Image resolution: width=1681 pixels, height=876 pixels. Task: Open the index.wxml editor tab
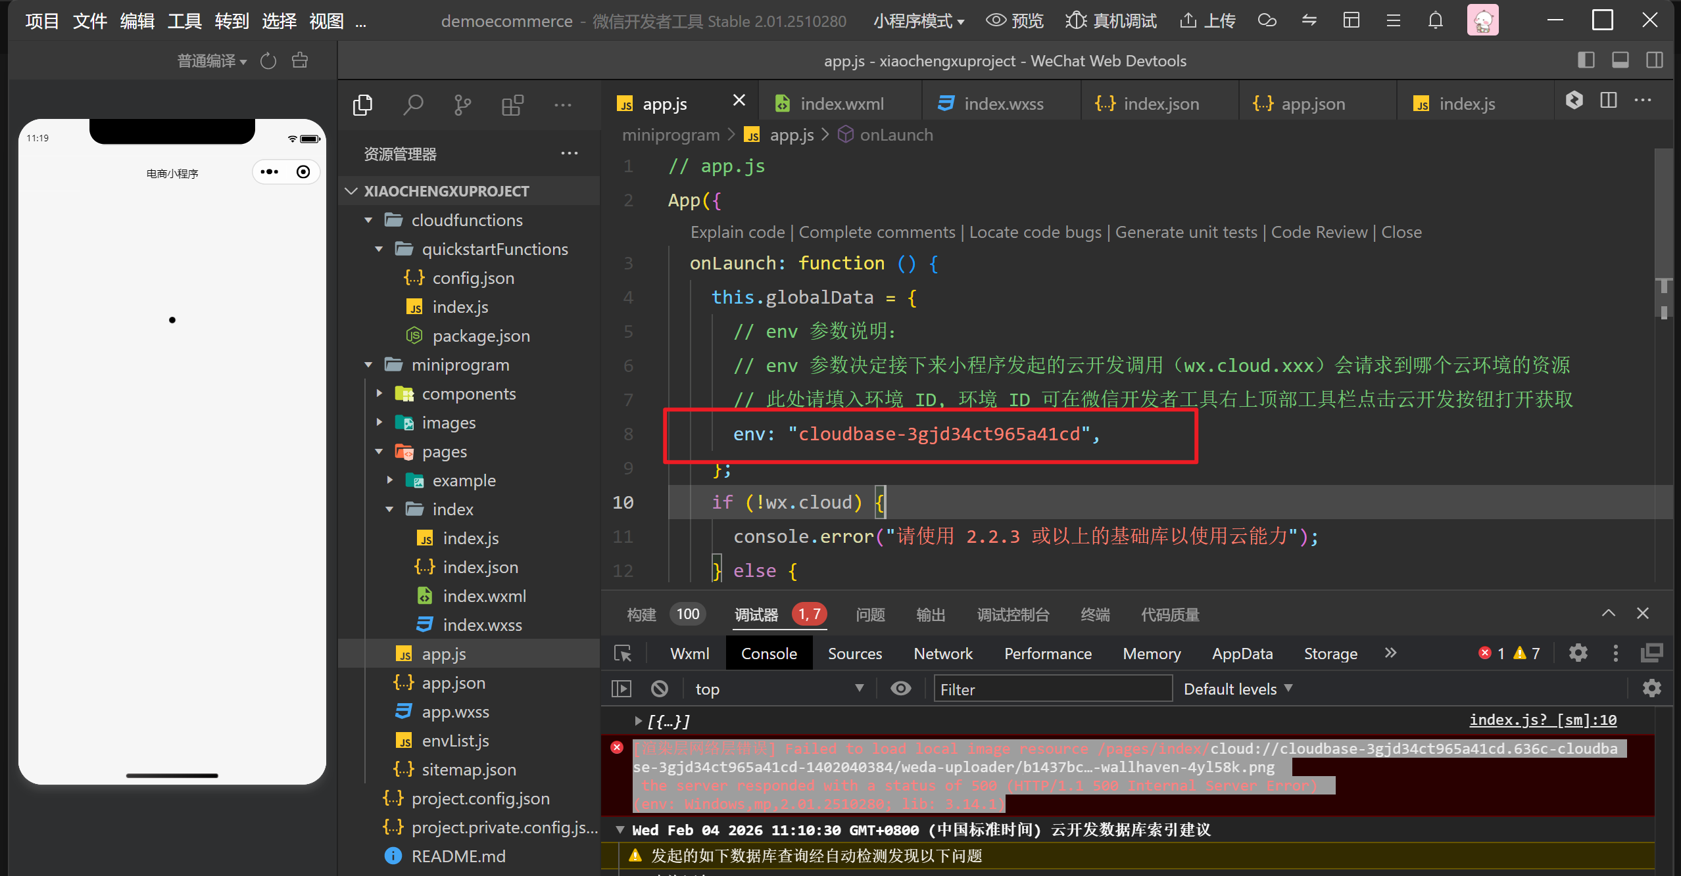841,104
